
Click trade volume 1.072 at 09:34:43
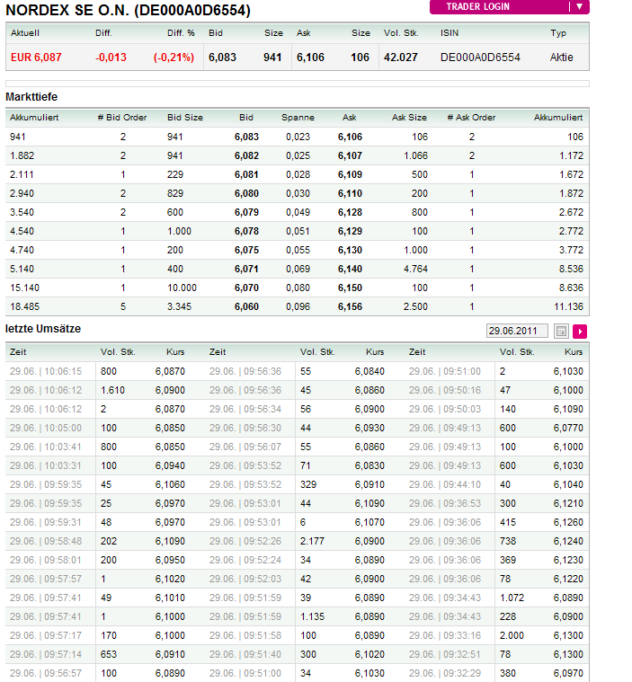512,598
